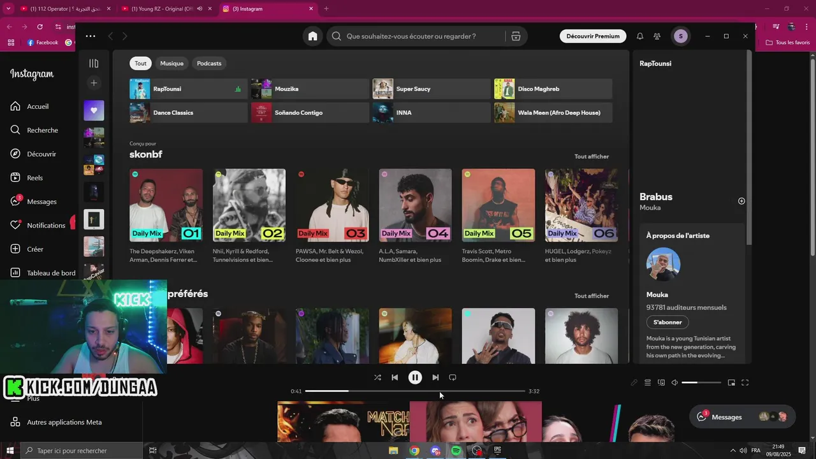Viewport: 816px width, 459px height.
Task: Seek in the track progress bar
Action: (x=415, y=391)
